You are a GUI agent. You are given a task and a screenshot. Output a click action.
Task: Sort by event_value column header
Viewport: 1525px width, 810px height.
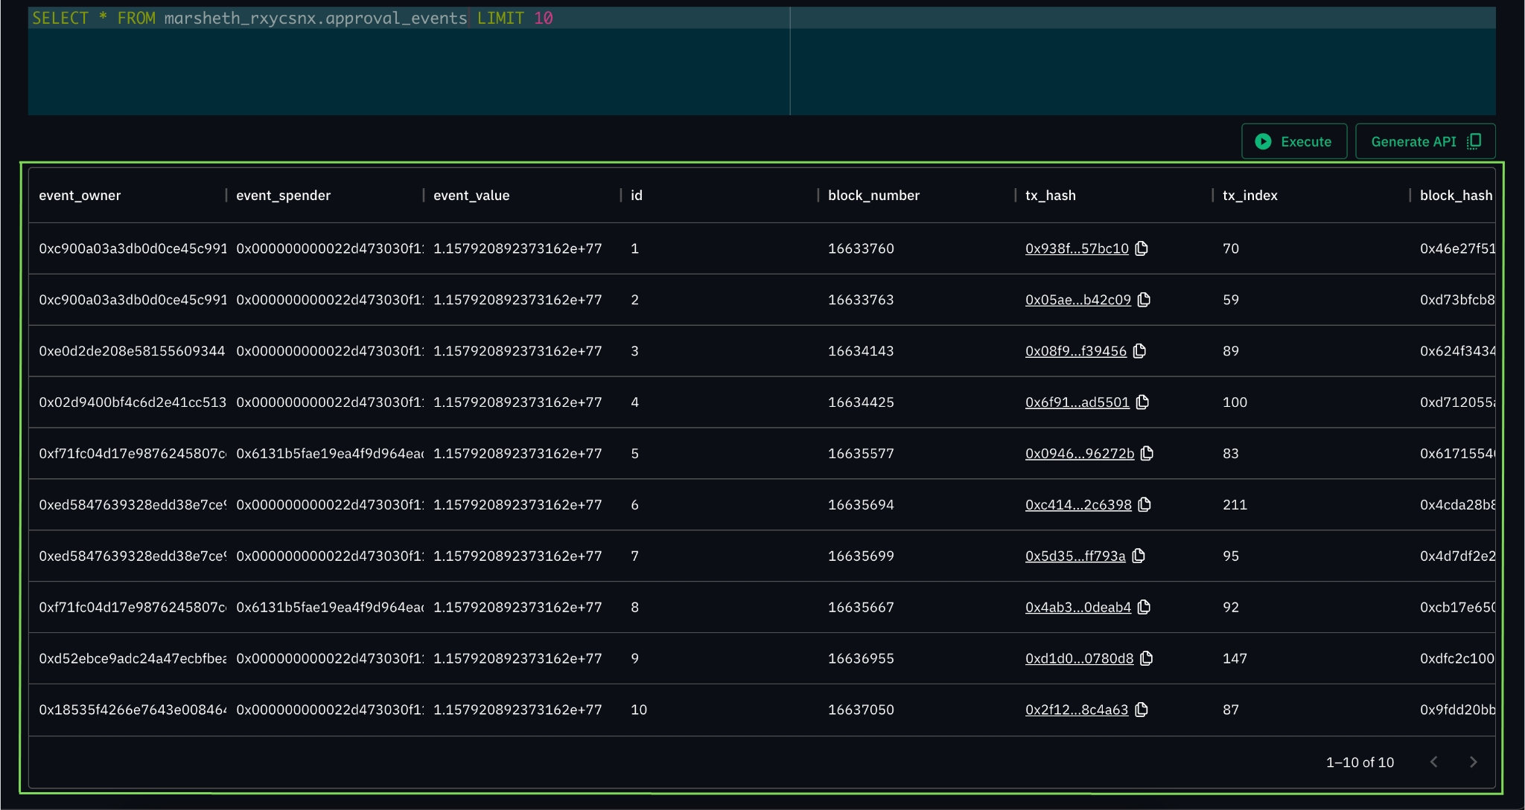[x=471, y=196]
